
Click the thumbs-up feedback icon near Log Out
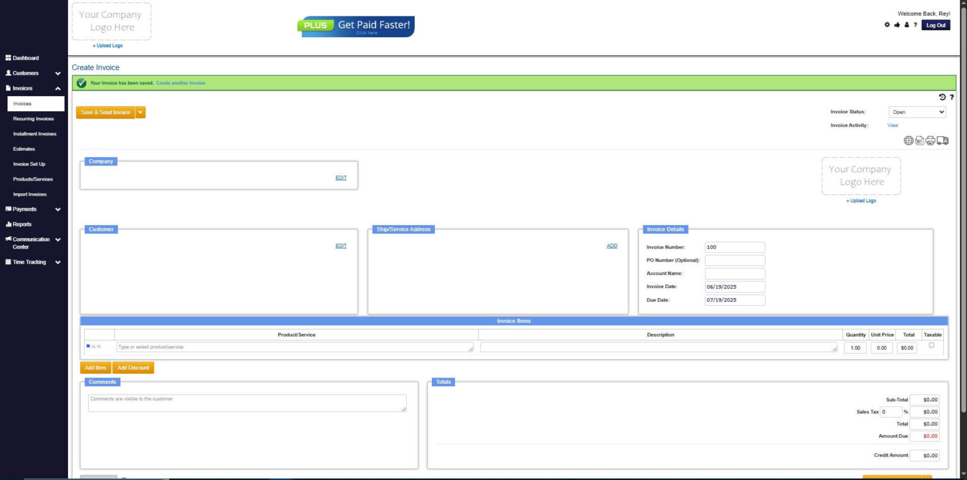pyautogui.click(x=897, y=25)
